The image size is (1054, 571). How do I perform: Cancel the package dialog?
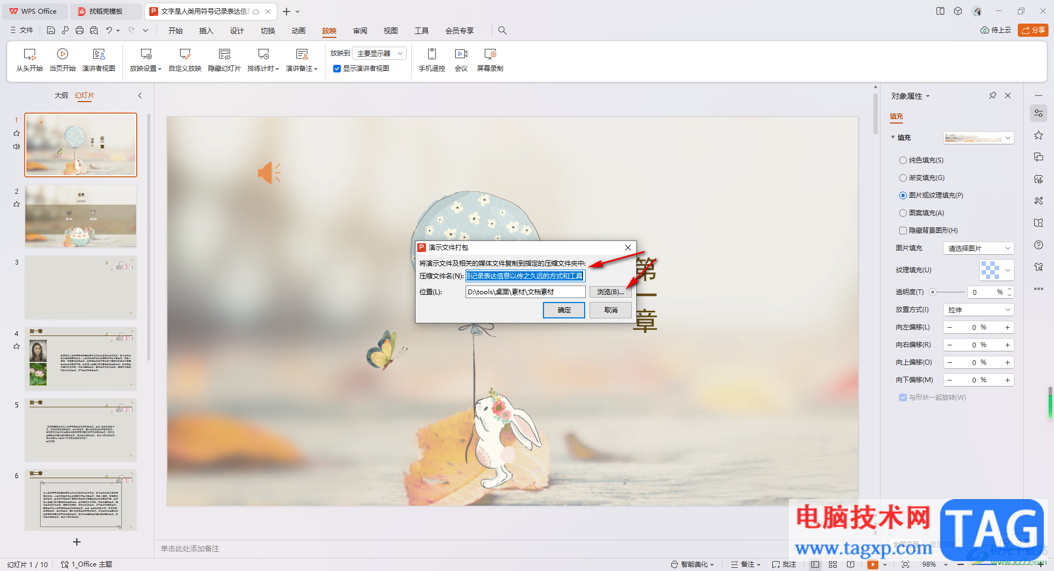[610, 310]
